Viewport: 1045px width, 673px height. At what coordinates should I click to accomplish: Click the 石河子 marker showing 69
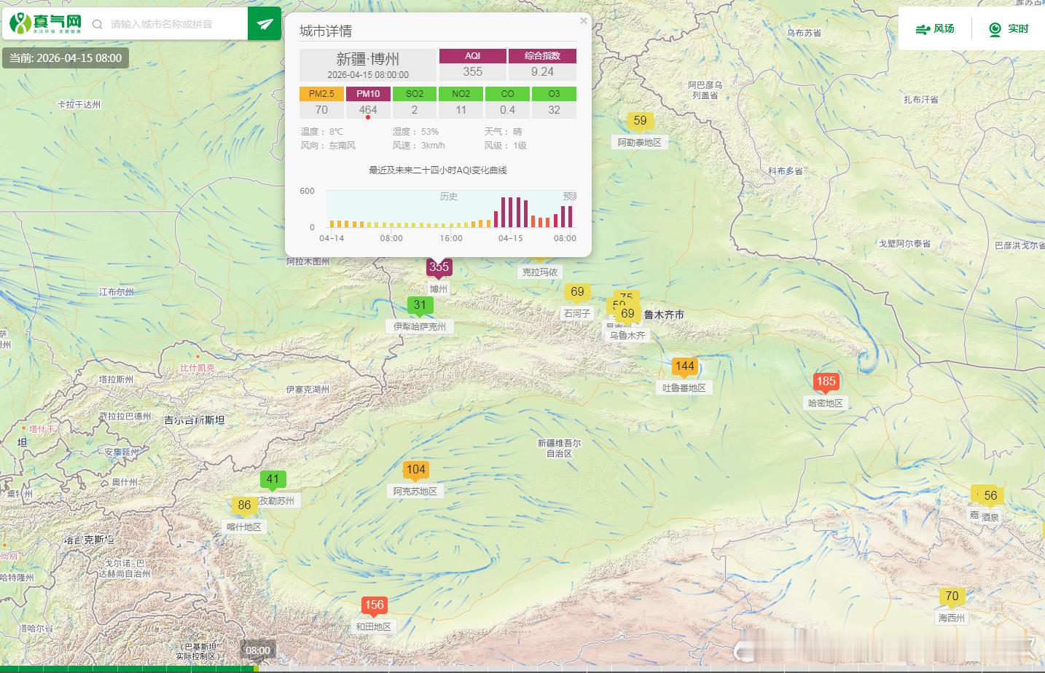(x=577, y=293)
